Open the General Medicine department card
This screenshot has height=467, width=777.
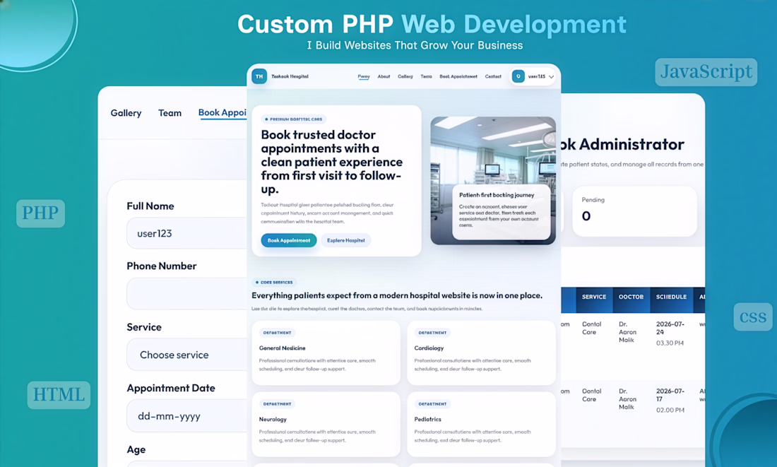tap(326, 353)
